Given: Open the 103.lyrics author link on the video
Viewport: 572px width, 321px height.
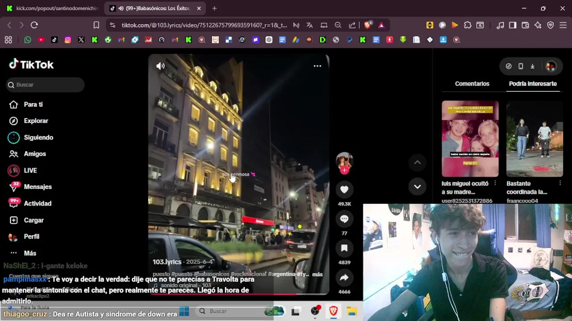Looking at the screenshot, I should coord(167,262).
